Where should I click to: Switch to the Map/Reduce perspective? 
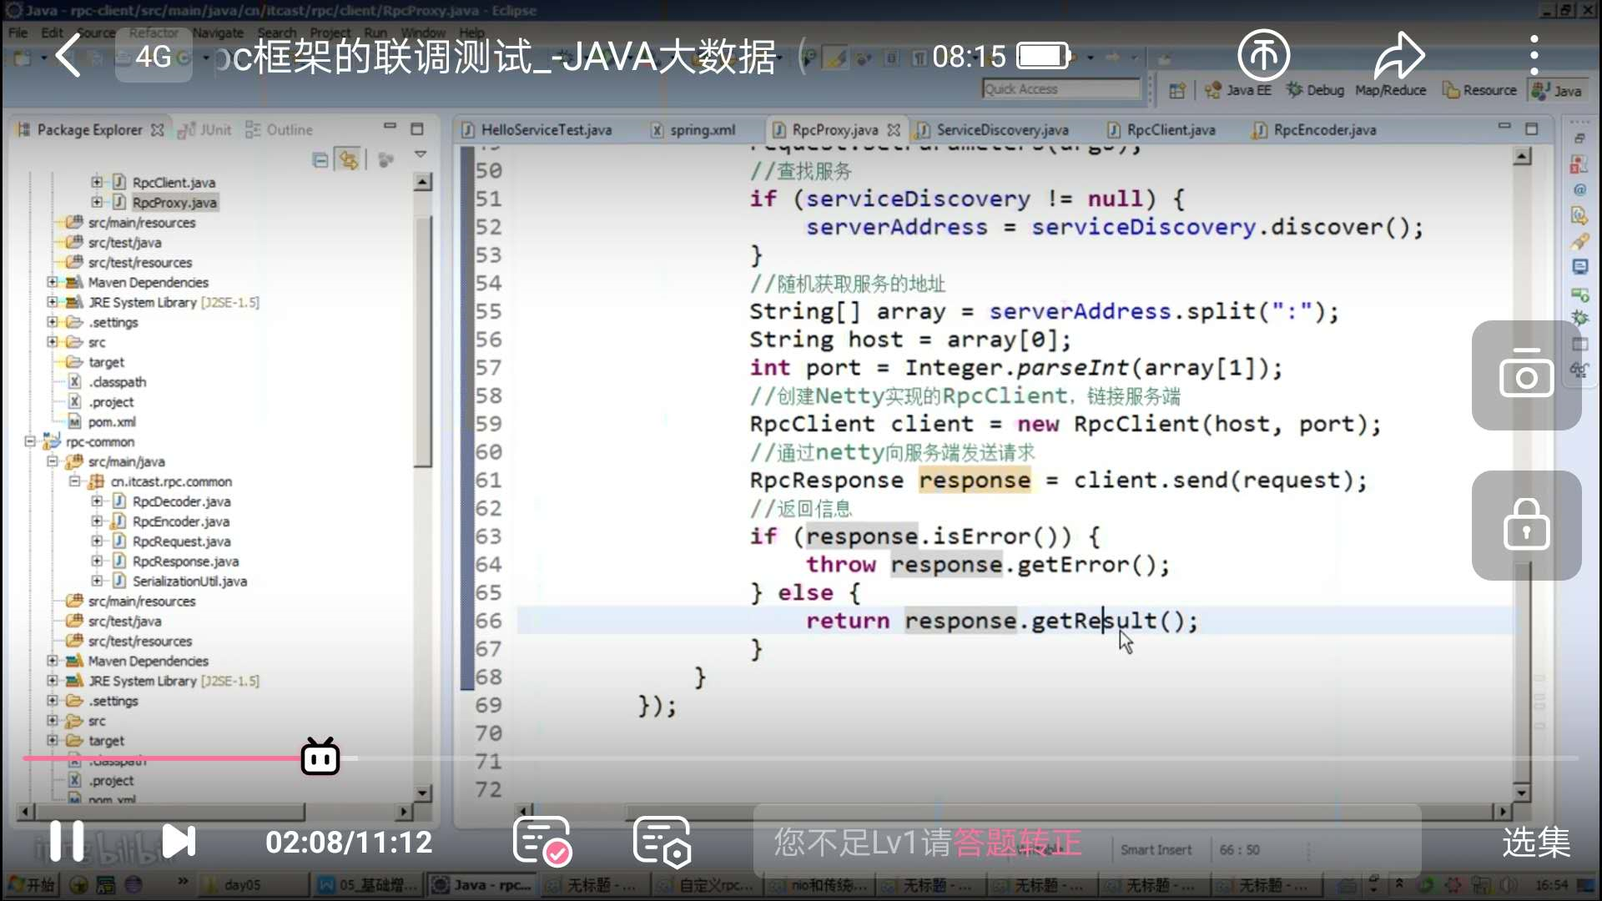1390,90
